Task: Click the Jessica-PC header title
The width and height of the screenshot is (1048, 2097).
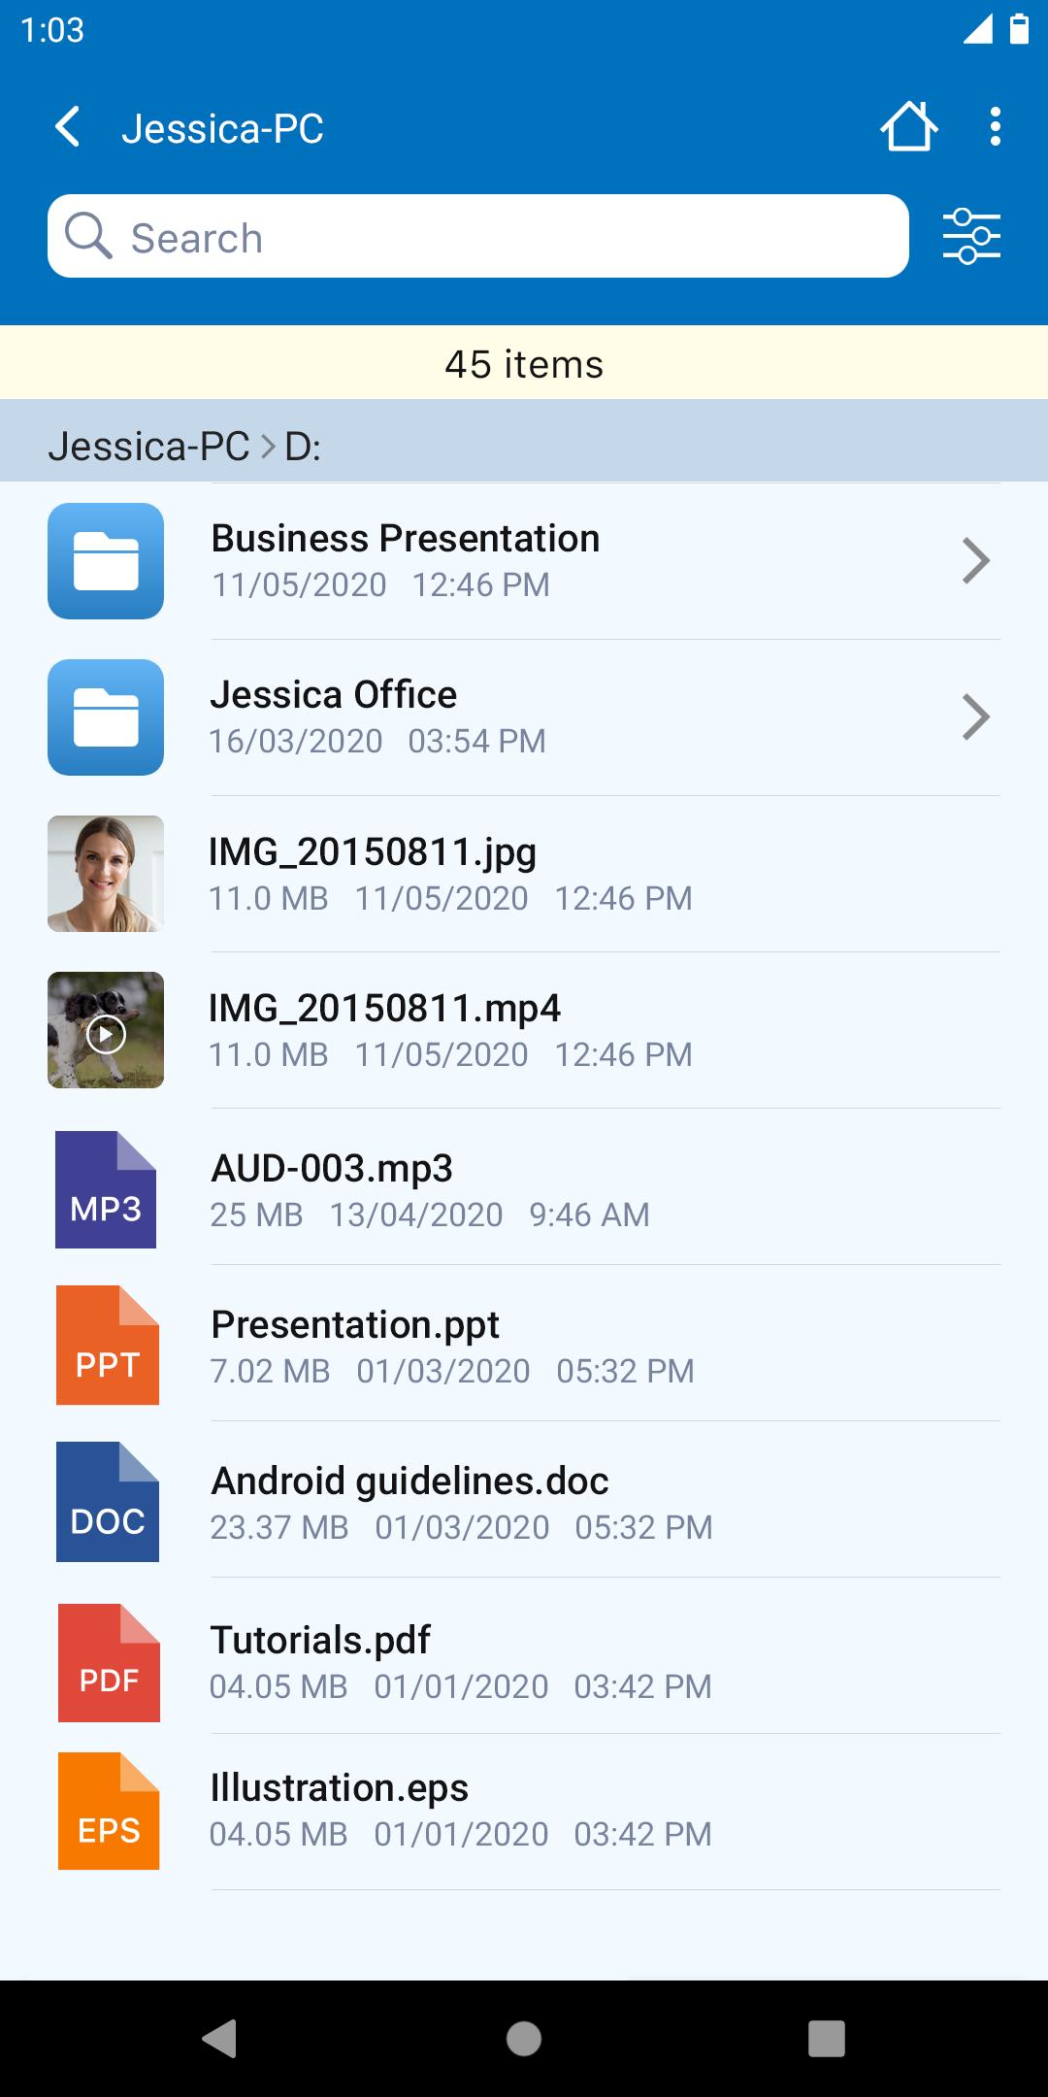Action: coord(222,128)
